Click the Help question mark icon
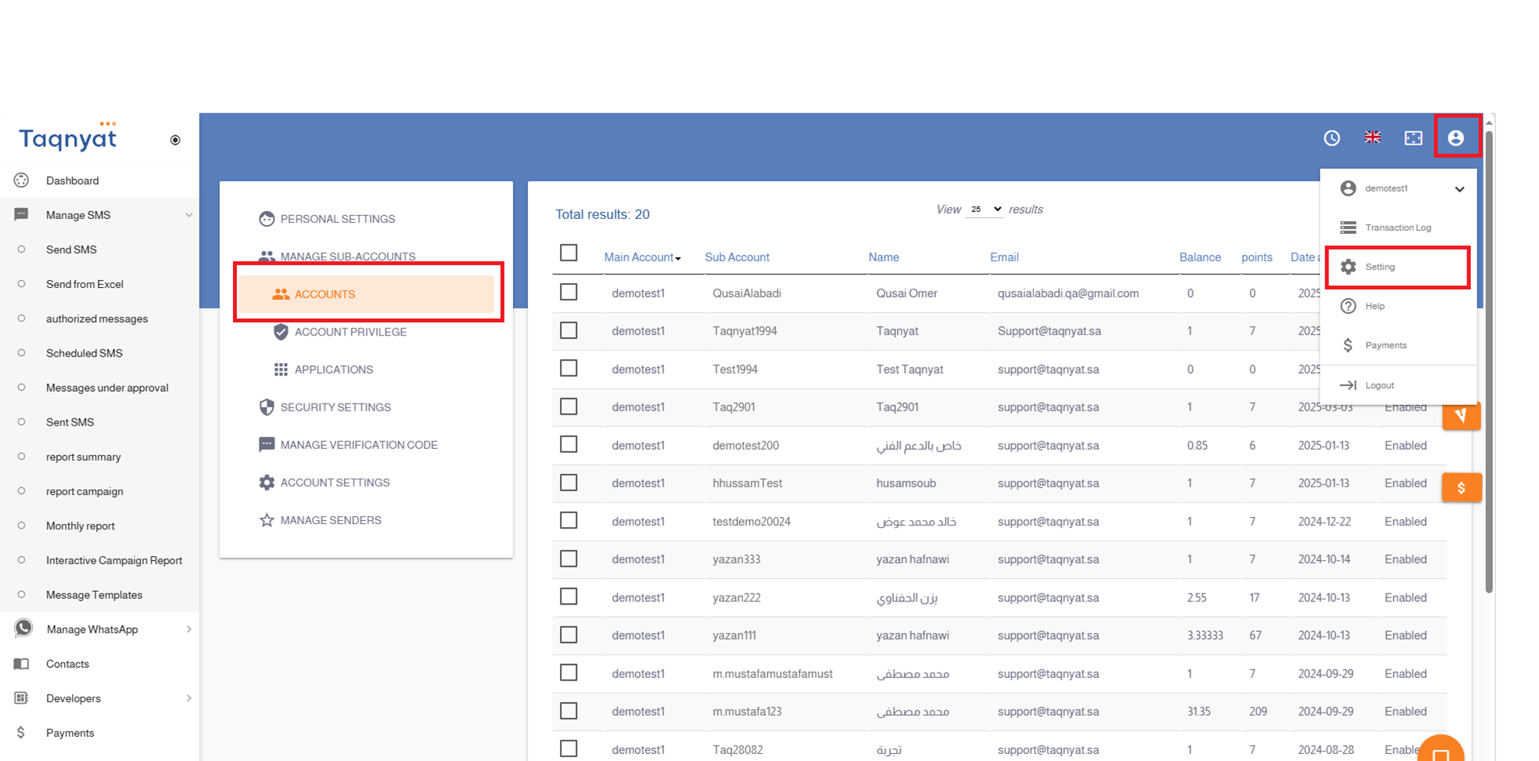 pyautogui.click(x=1348, y=306)
